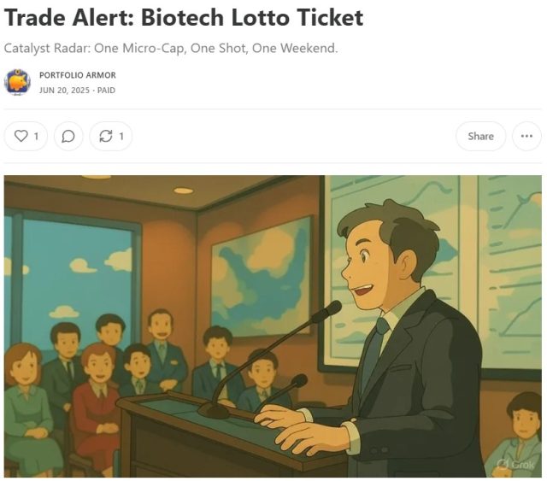Click the Catalyst Radar subtitle text
547x481 pixels.
[171, 48]
